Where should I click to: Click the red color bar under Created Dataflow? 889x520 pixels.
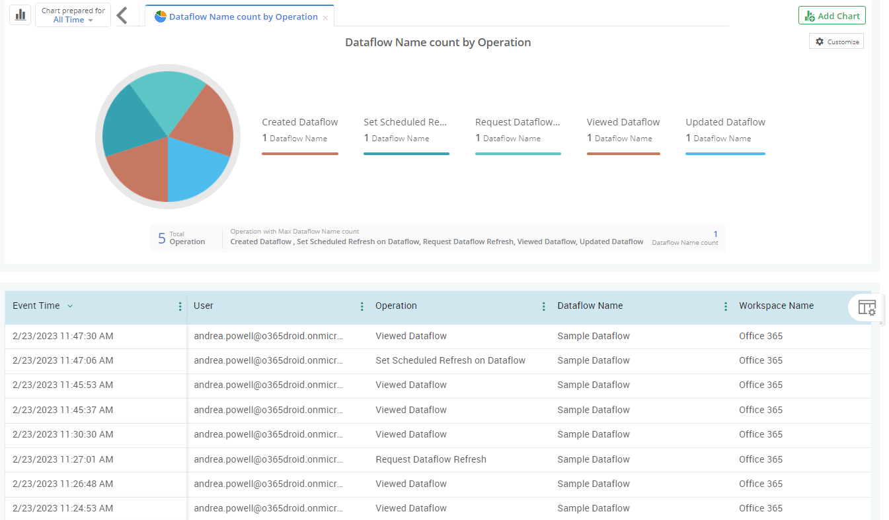pos(300,153)
